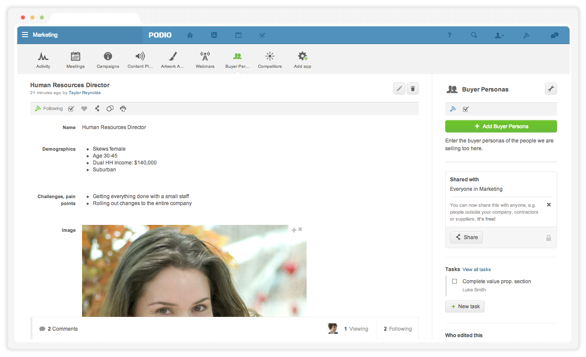Click the heart like icon
Image resolution: width=586 pixels, height=357 pixels.
click(84, 109)
